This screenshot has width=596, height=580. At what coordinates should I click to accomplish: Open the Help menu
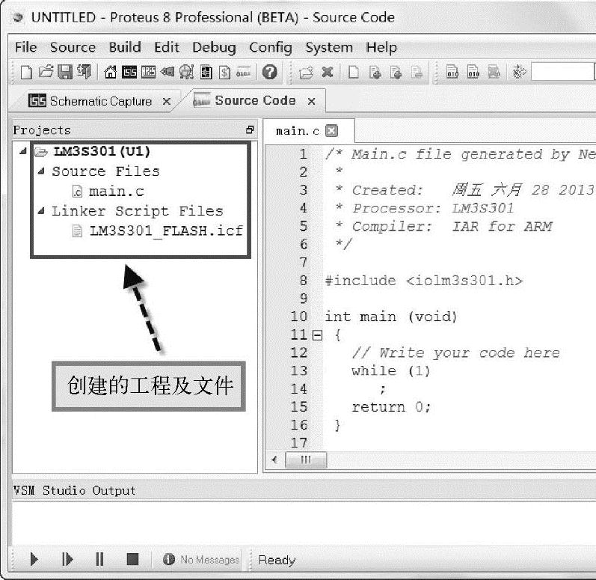click(x=381, y=48)
